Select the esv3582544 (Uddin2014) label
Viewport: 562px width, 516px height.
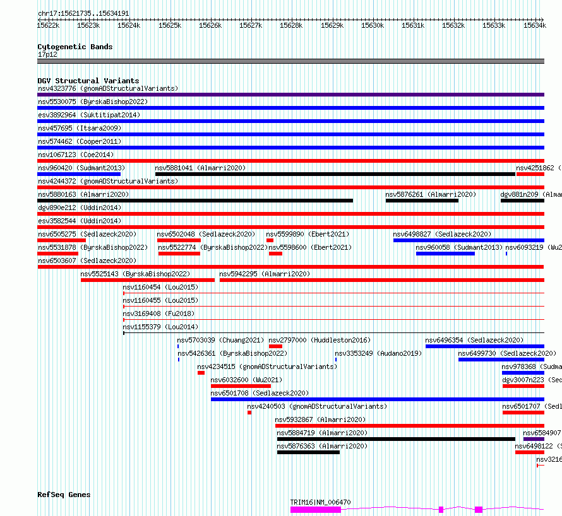[80, 221]
